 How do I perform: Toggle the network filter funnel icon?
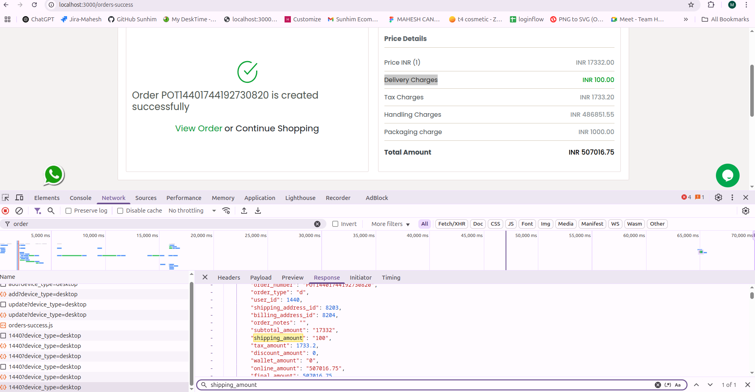[37, 211]
